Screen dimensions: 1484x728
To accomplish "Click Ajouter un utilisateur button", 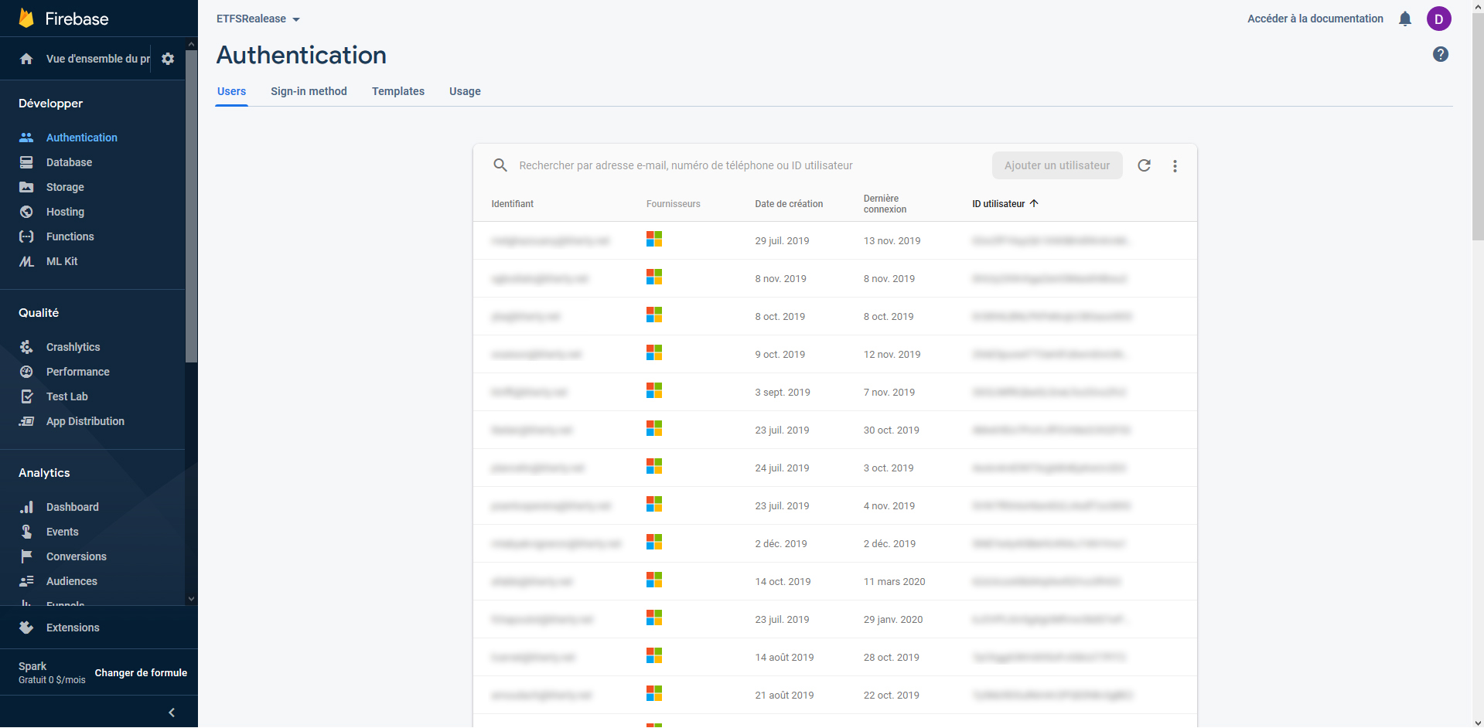I will coord(1057,165).
